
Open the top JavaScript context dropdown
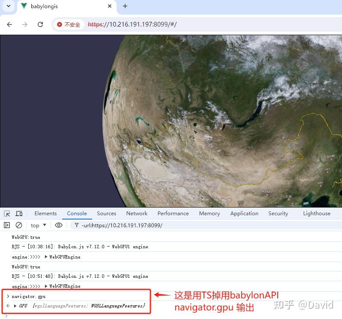click(39, 225)
